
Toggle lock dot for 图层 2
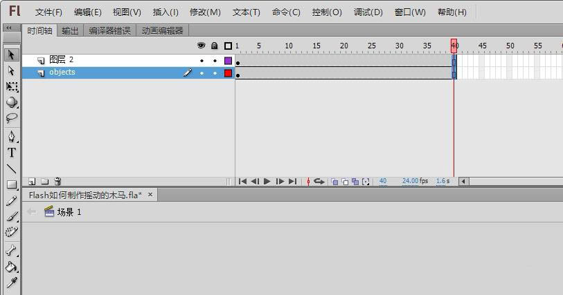click(215, 61)
